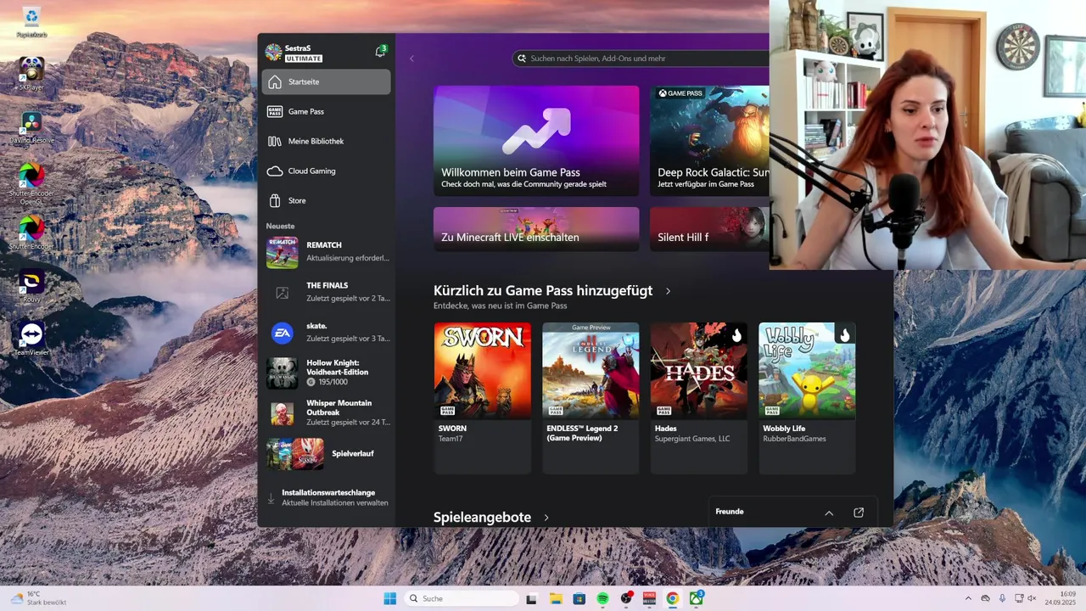The image size is (1086, 611).
Task: Open File Explorer from the taskbar
Action: pyautogui.click(x=556, y=598)
